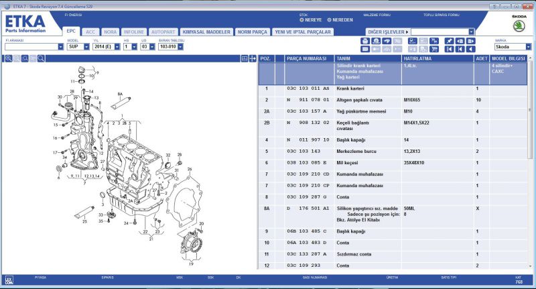Click the plain magnifier icon above diagram
Screen dimensions: 536x289
(41, 58)
